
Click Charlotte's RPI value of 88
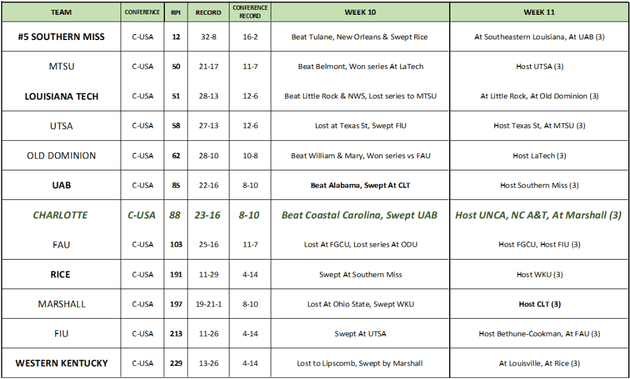[176, 215]
